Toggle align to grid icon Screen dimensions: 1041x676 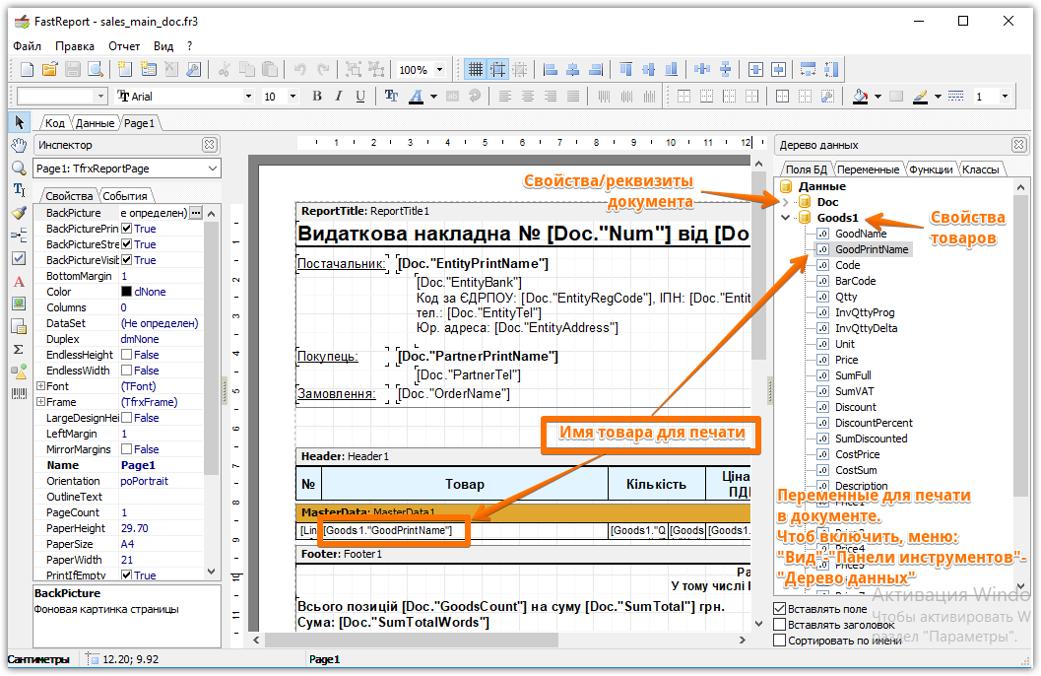point(498,69)
